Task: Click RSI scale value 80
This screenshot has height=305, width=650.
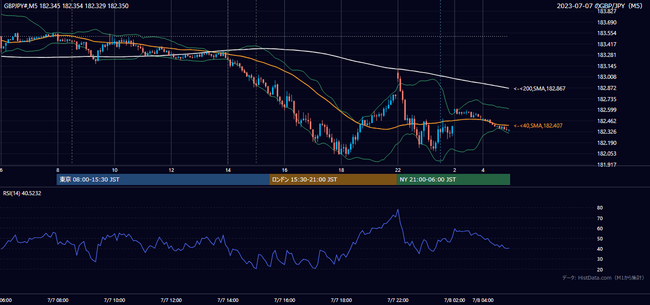Action: coord(600,208)
